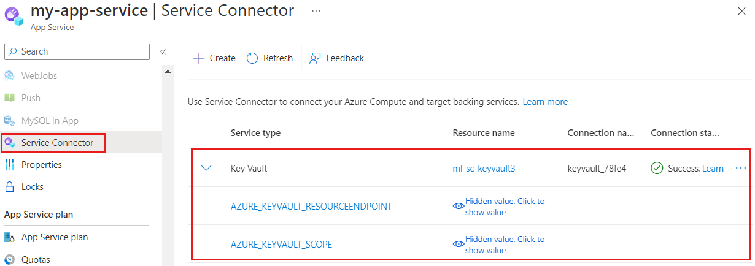The image size is (755, 266).
Task: Click the Refresh circular arrow icon
Action: pos(252,58)
